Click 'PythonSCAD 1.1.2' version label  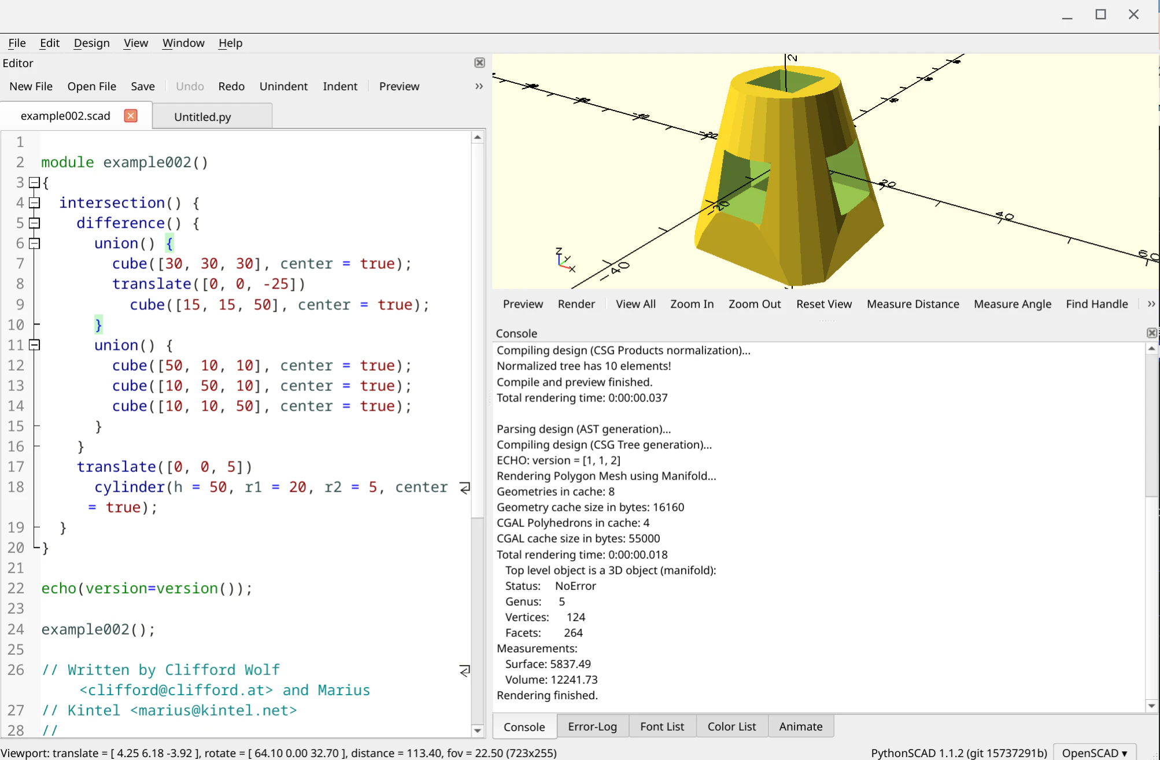(x=959, y=753)
